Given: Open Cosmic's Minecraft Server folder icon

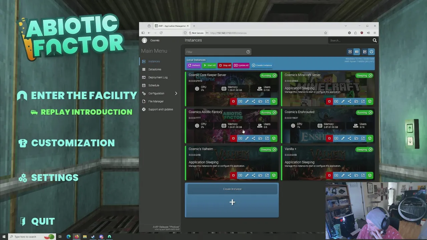Looking at the screenshot, I should 356,101.
